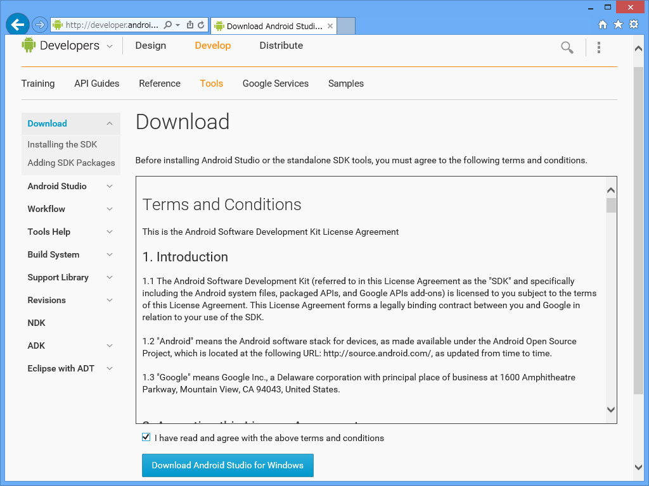
Task: Uncheck the agree to terms checkbox
Action: pos(146,437)
